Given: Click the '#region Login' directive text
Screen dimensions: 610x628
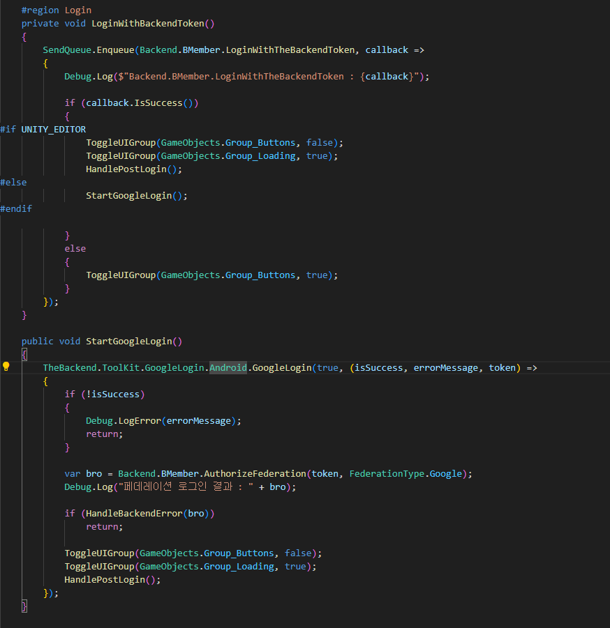Looking at the screenshot, I should click(57, 10).
